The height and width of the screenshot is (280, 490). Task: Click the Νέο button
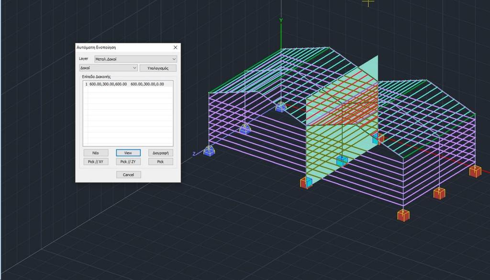coord(96,153)
